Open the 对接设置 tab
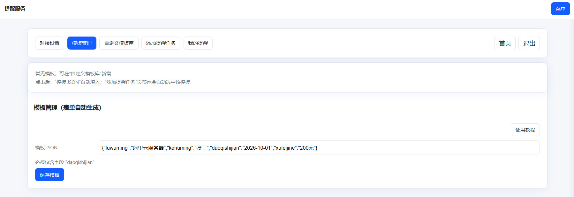The image size is (574, 197). coord(49,43)
